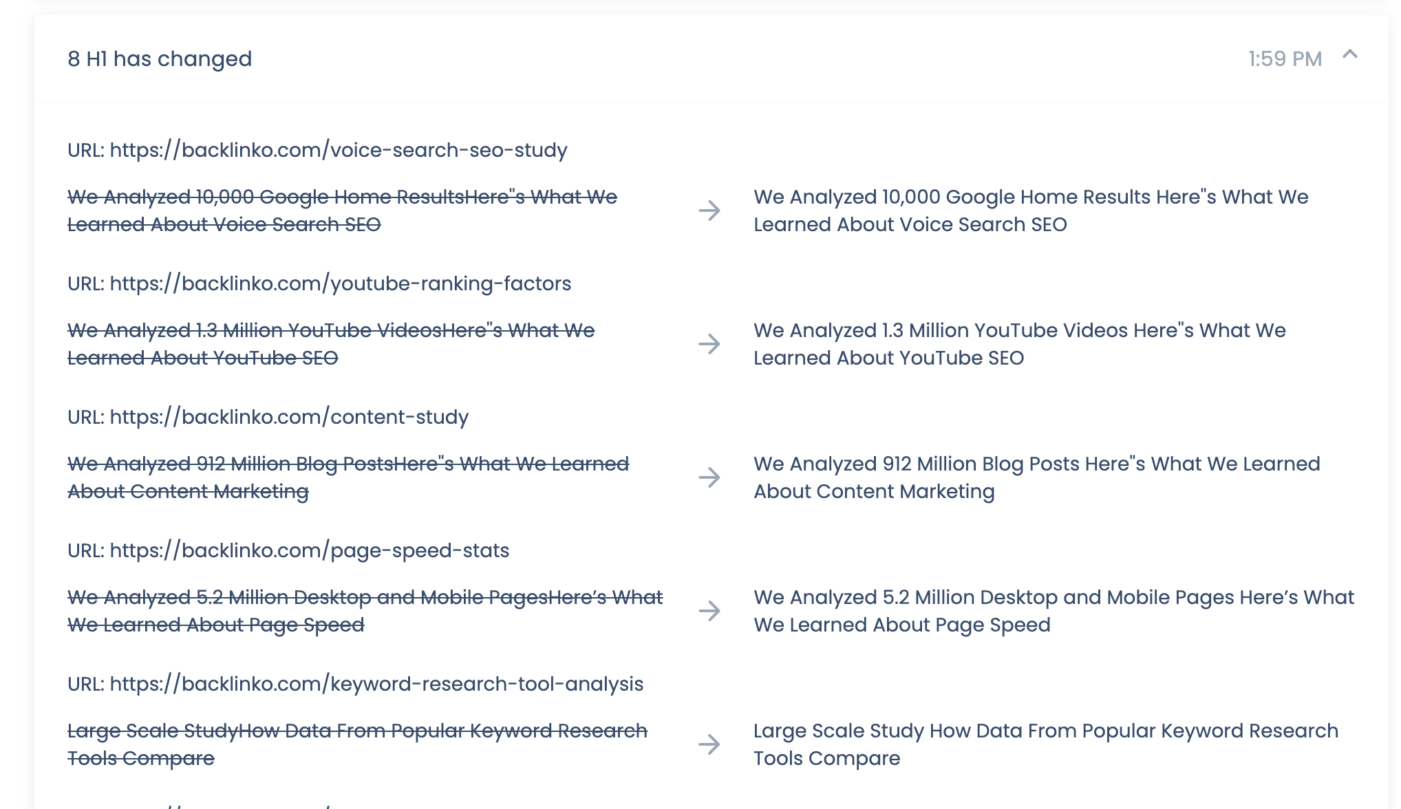
Task: Click arrow icon in Google Home Results row
Action: coord(709,211)
